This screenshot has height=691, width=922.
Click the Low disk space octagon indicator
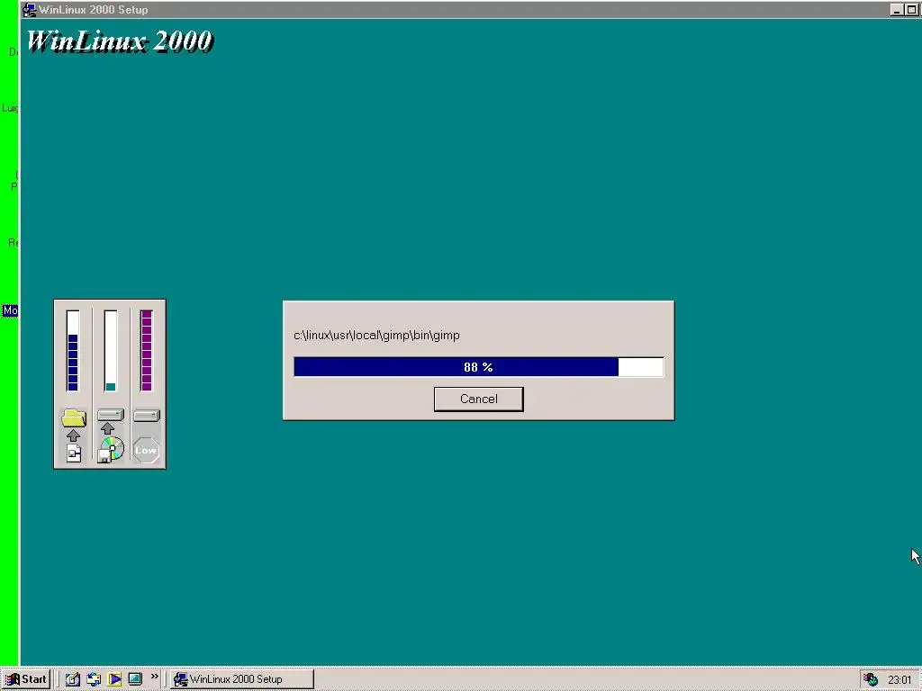(146, 450)
